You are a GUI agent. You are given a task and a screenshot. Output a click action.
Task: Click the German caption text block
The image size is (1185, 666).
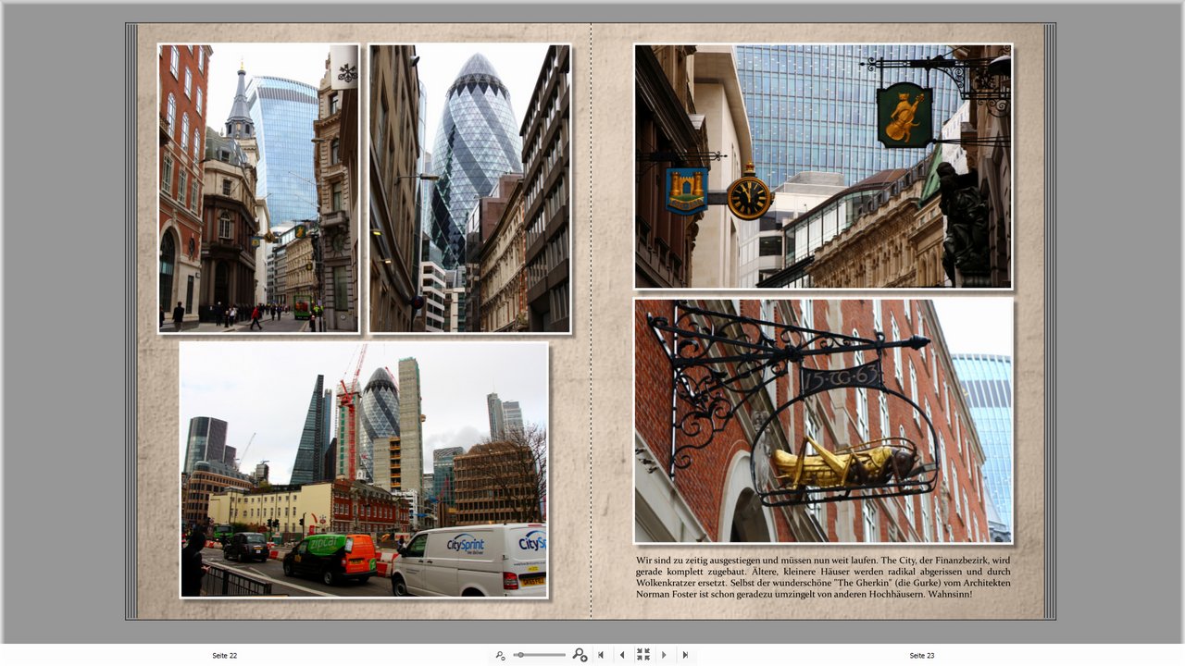[823, 576]
